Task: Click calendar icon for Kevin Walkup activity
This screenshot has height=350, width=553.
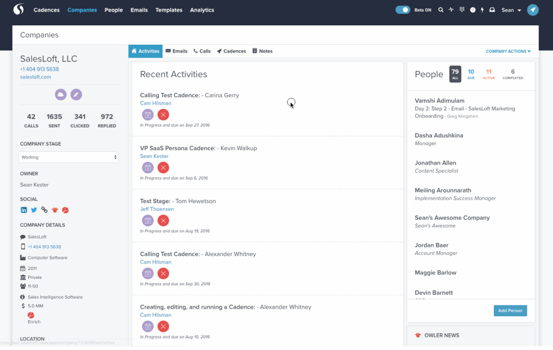Action: (148, 168)
